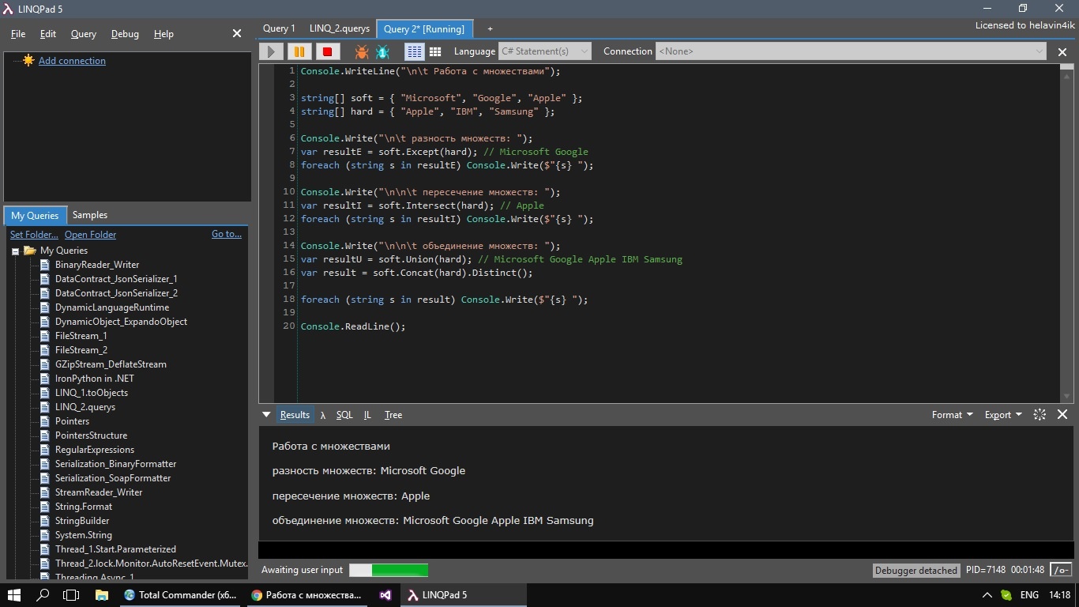
Task: Click Go to... link
Action: (227, 234)
